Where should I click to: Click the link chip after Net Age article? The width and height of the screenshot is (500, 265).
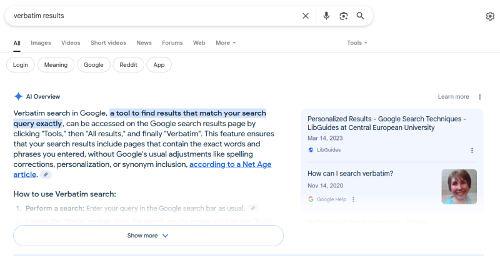pyautogui.click(x=46, y=175)
